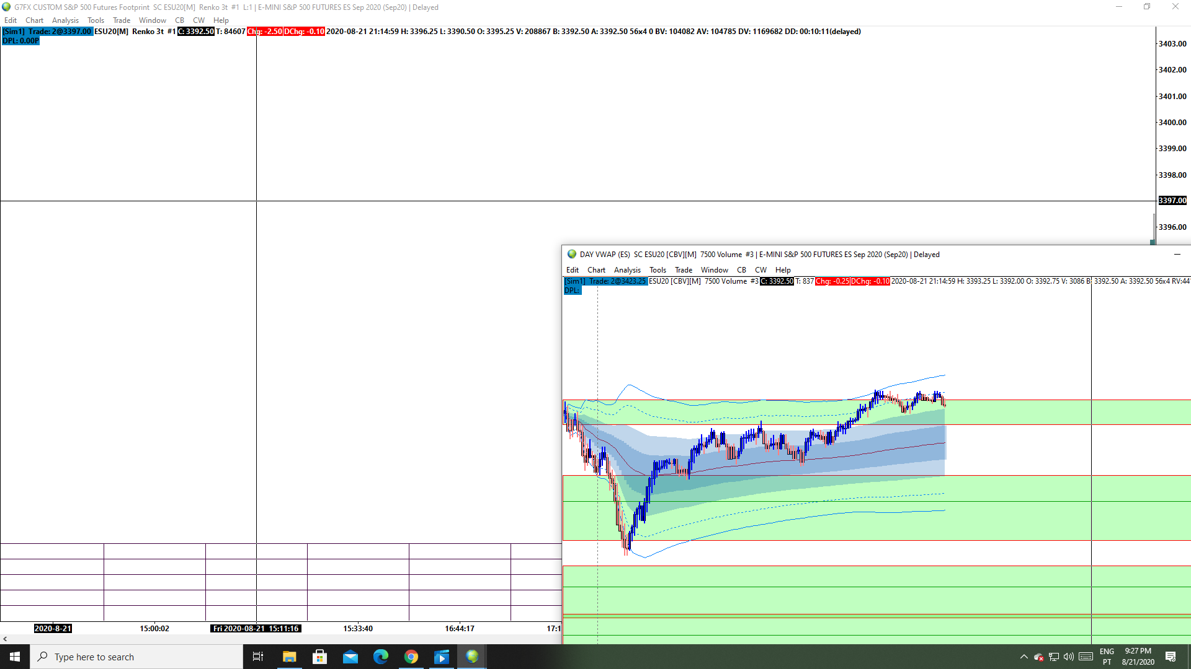Open the CW menu in DAY VWAP window

click(x=760, y=270)
